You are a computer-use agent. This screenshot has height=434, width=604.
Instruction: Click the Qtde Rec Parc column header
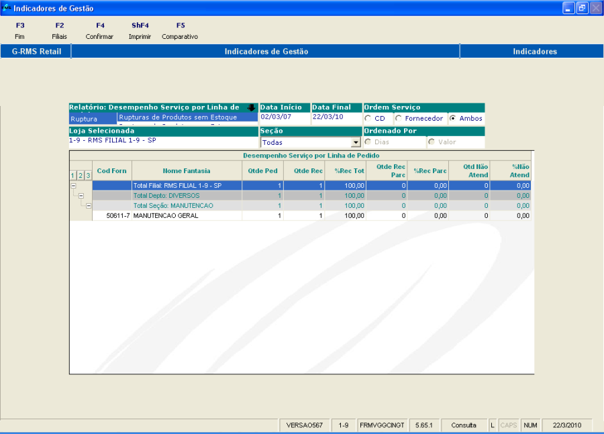387,171
